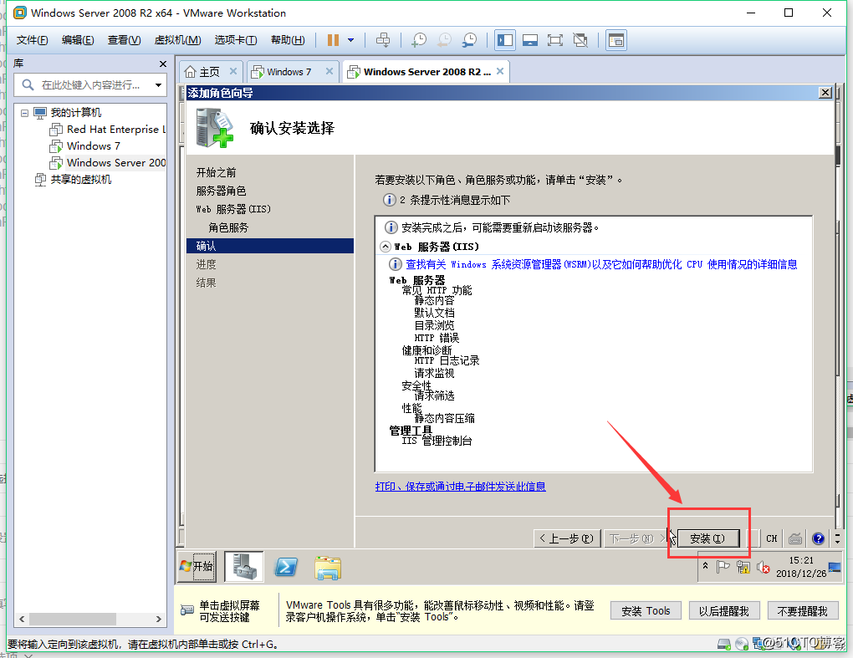Open the 帮助(H) menu
The image size is (853, 658).
(x=288, y=39)
